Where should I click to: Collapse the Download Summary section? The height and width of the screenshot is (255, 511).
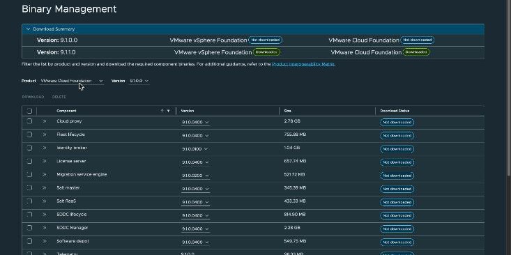(x=28, y=29)
